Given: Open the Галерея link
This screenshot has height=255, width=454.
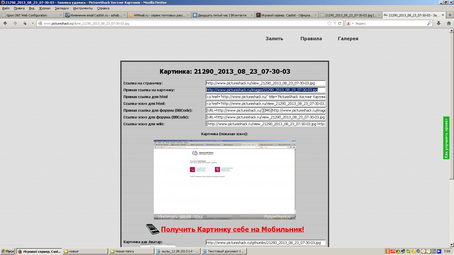Looking at the screenshot, I should [x=348, y=39].
